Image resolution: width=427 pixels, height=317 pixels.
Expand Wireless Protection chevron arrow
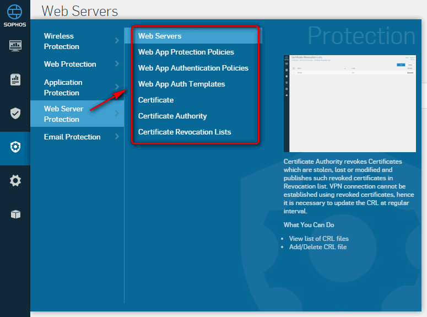pos(117,41)
